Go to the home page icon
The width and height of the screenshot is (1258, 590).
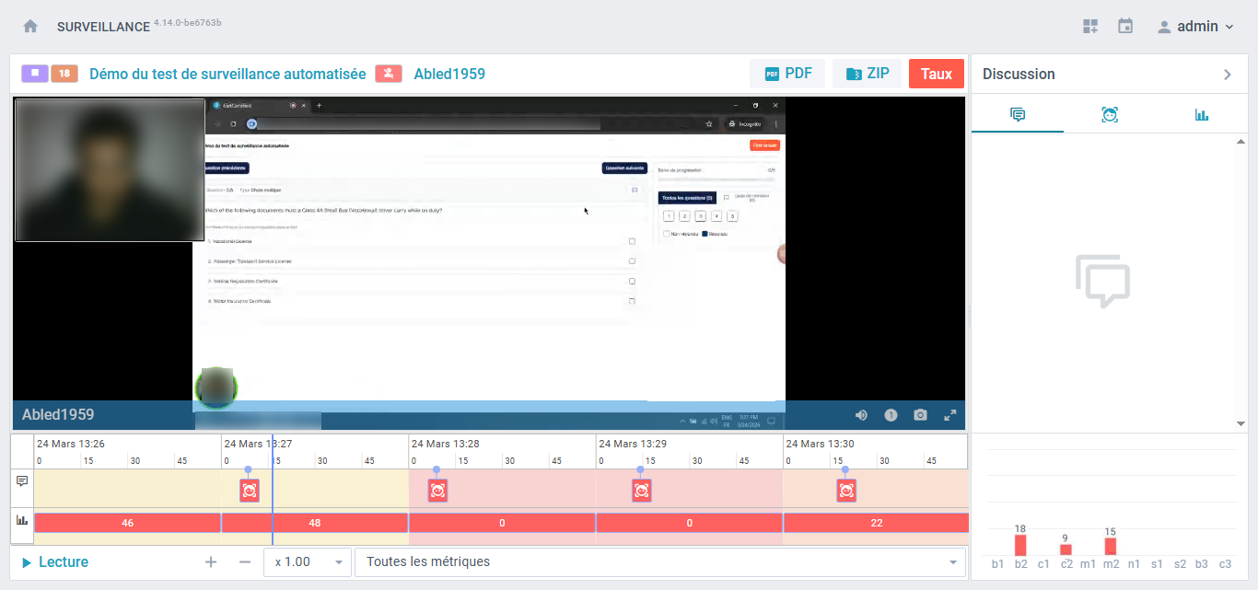(30, 27)
